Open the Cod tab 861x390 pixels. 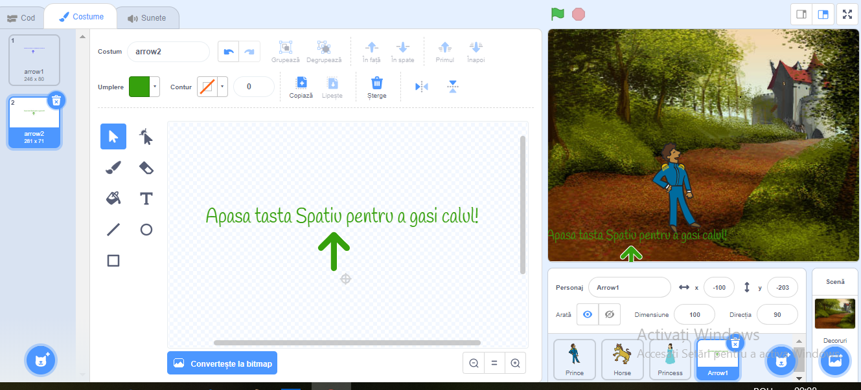click(x=23, y=17)
